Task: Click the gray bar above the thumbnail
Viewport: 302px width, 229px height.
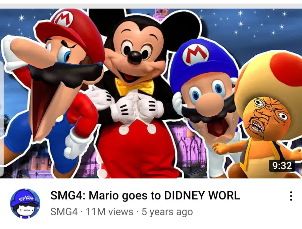Action: [151, 6]
